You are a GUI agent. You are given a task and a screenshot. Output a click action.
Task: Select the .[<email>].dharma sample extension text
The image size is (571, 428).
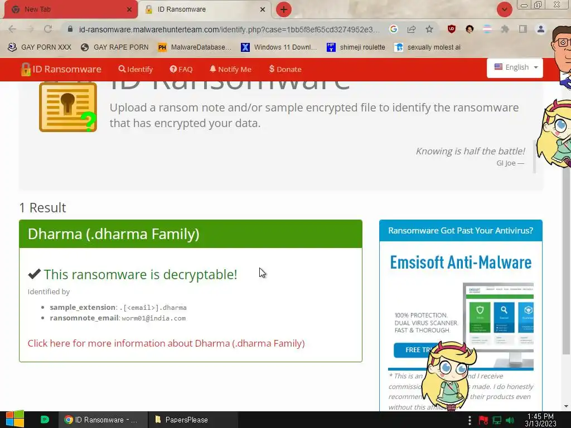153,308
